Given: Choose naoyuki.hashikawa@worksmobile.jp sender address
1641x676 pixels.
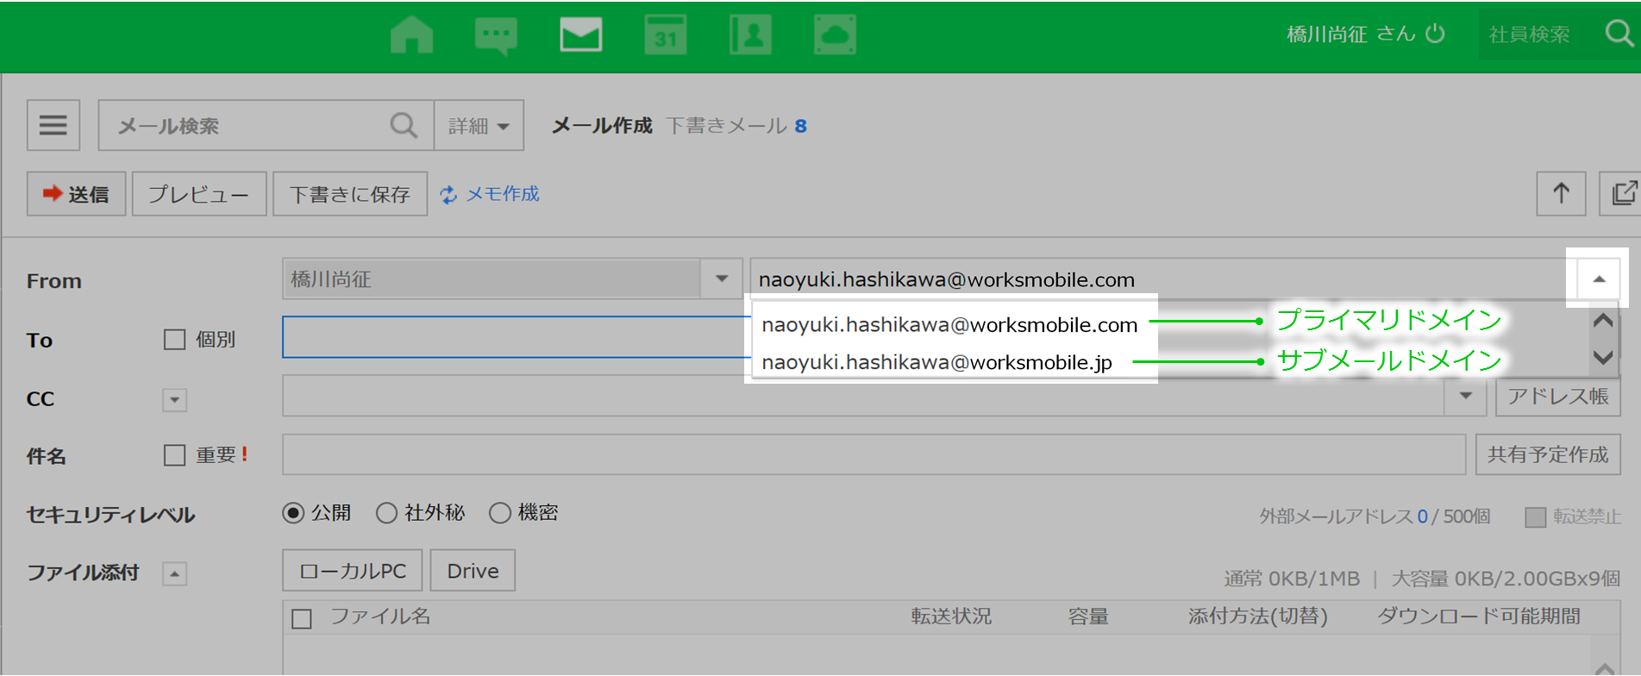Looking at the screenshot, I should (x=936, y=362).
